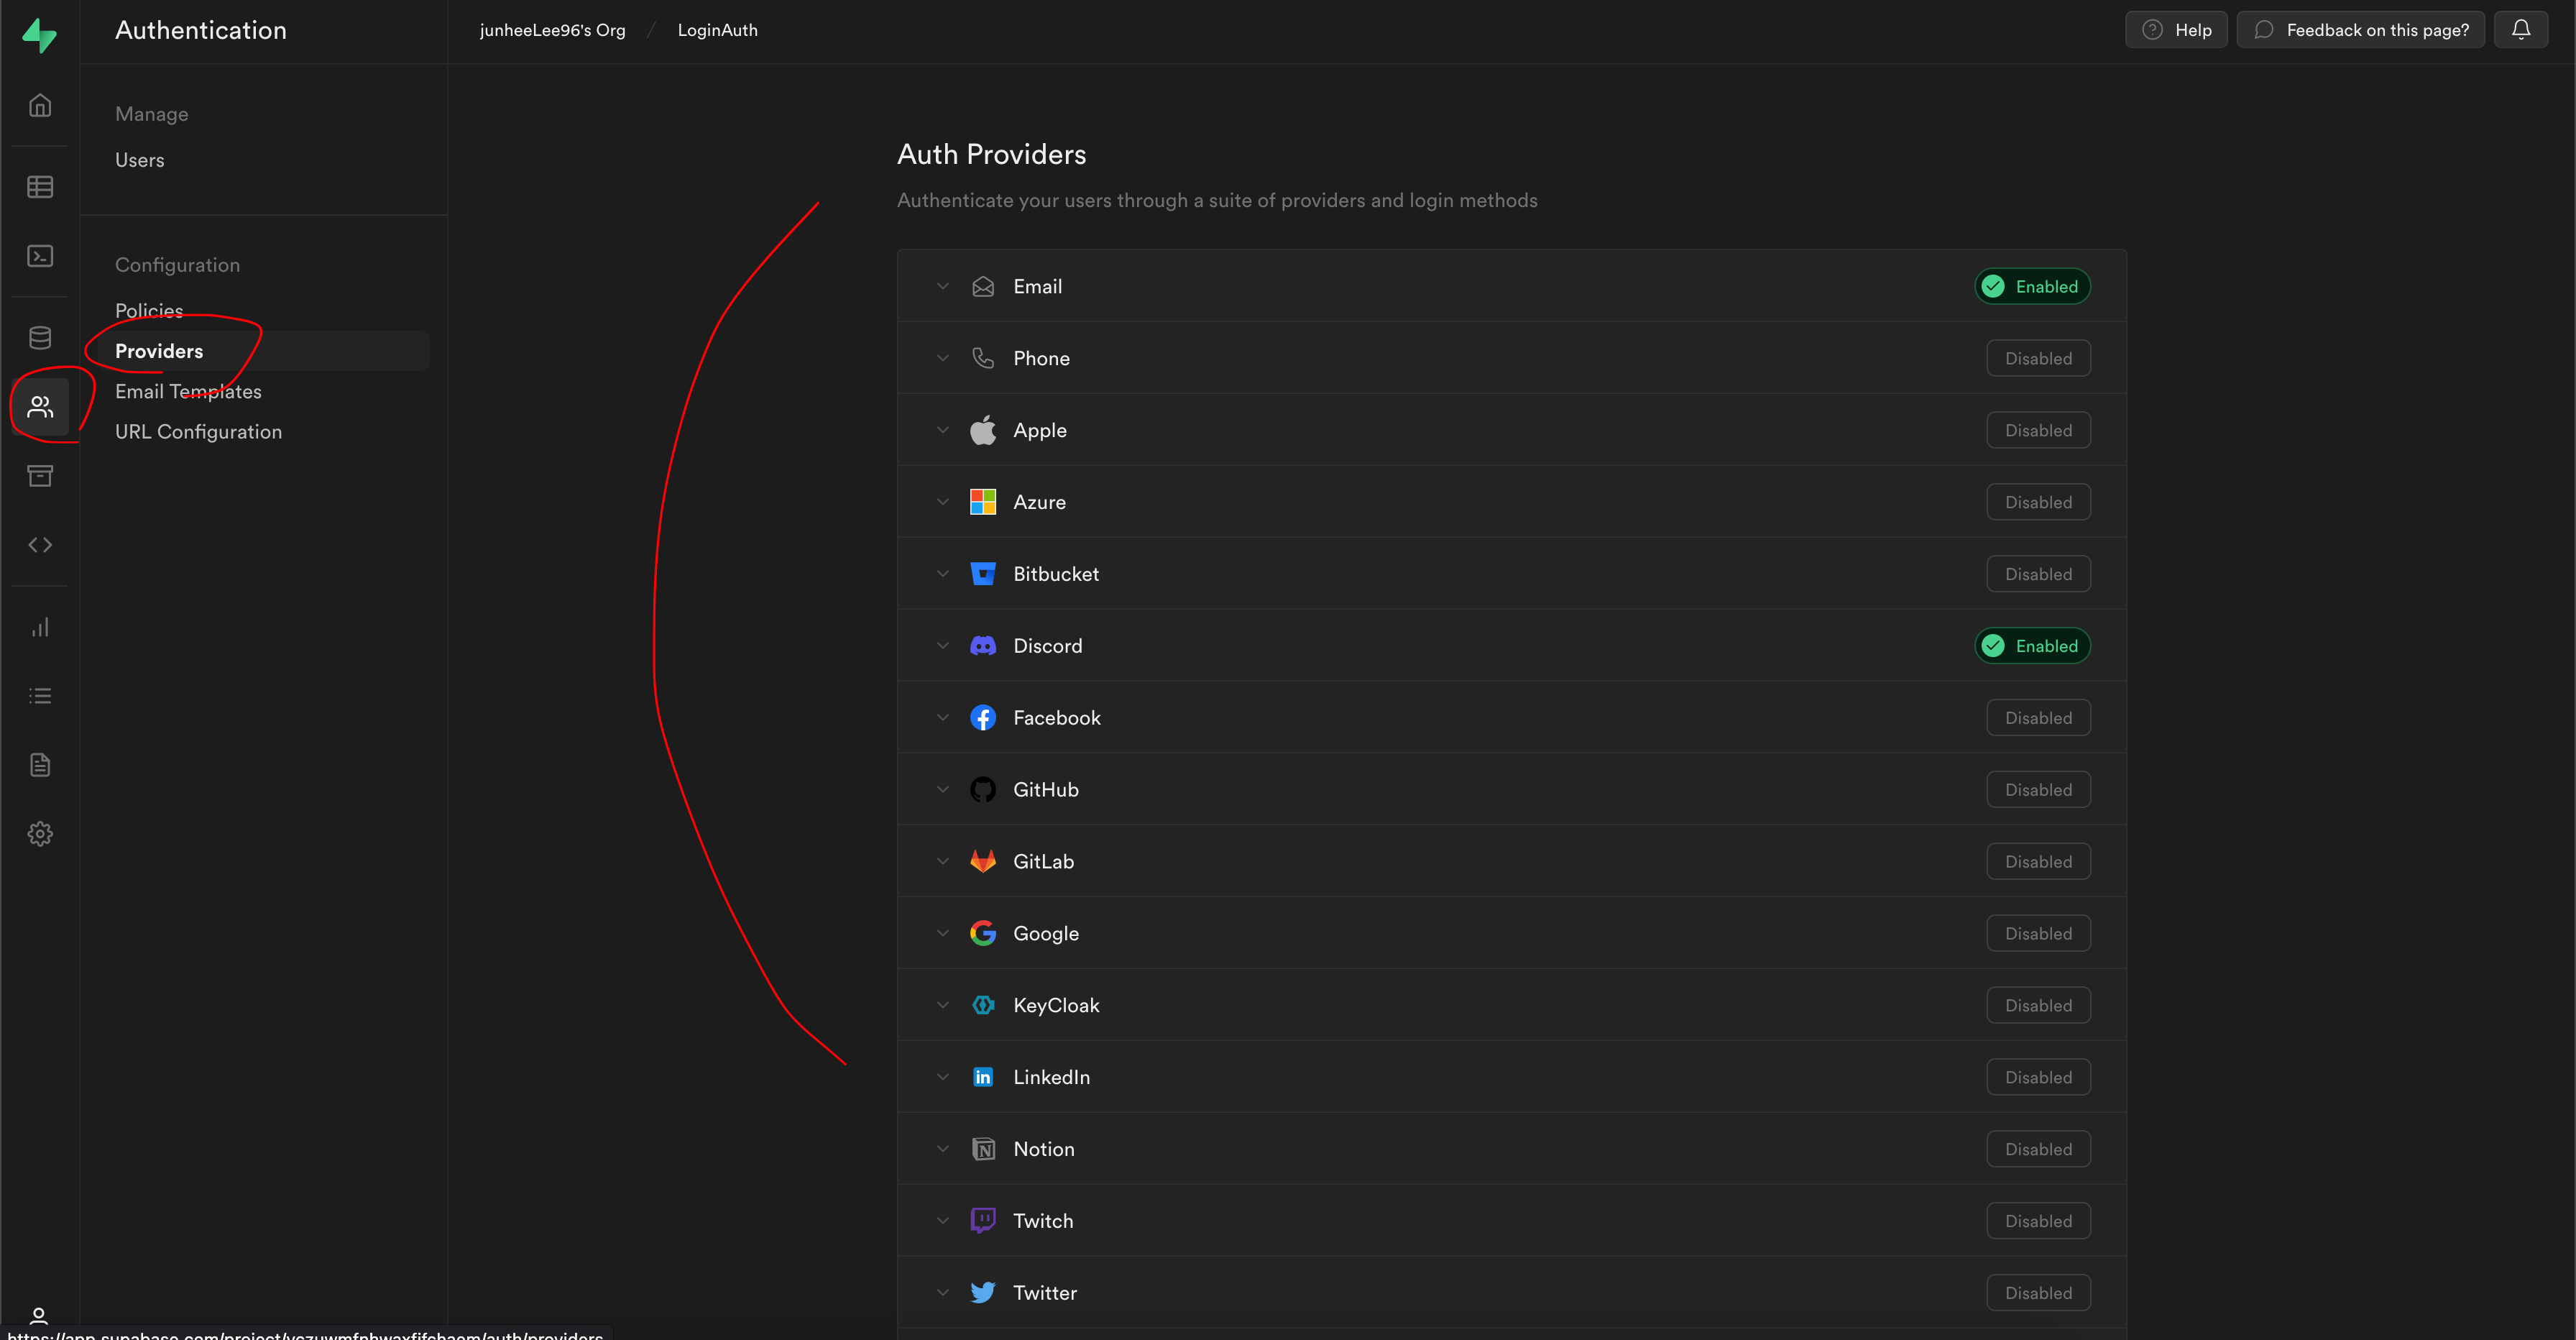Open the Notion provider row label
Viewport: 2576px width, 1340px height.
pos(1044,1149)
